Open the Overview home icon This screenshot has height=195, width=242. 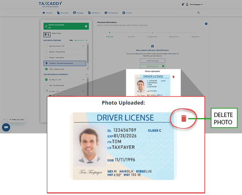click(44, 13)
